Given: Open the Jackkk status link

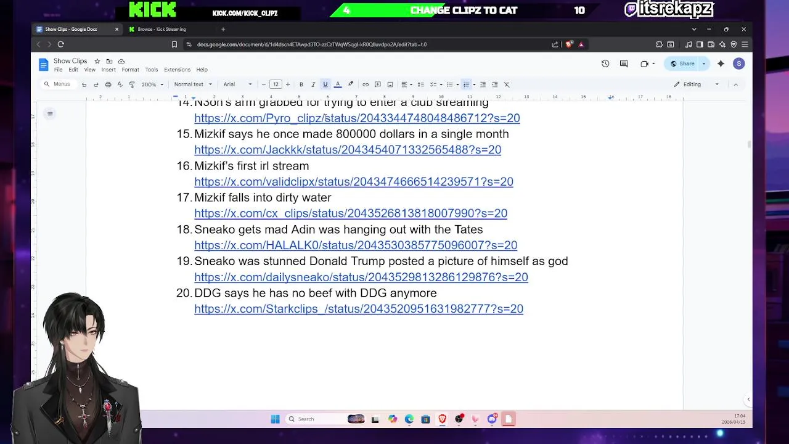Looking at the screenshot, I should click(348, 150).
